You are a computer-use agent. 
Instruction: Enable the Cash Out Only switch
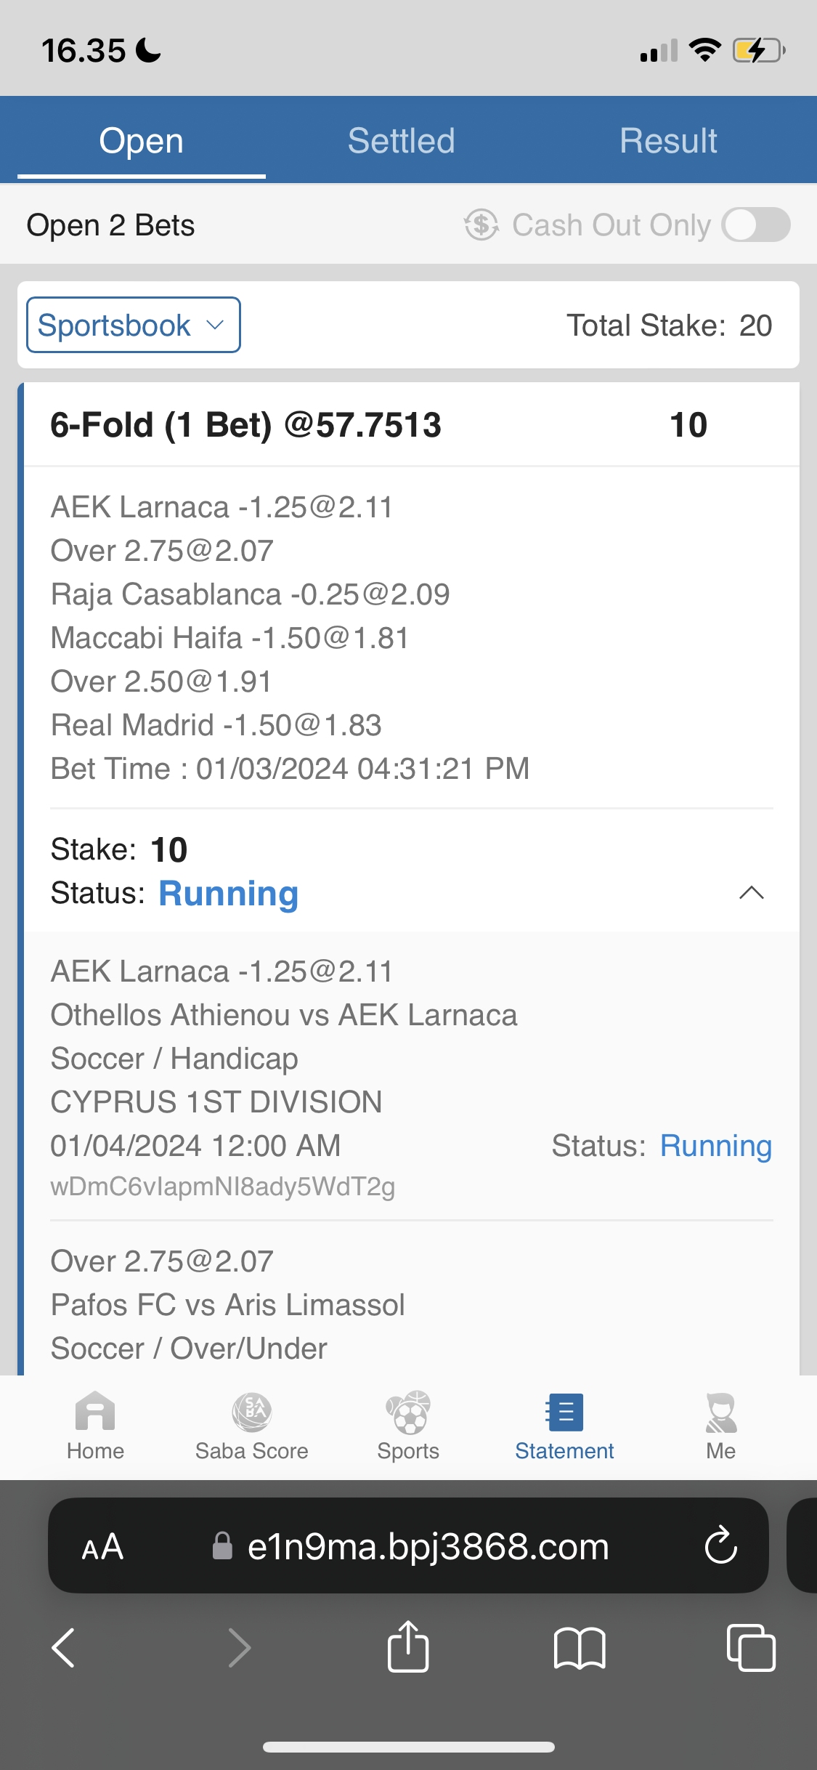[x=756, y=225]
